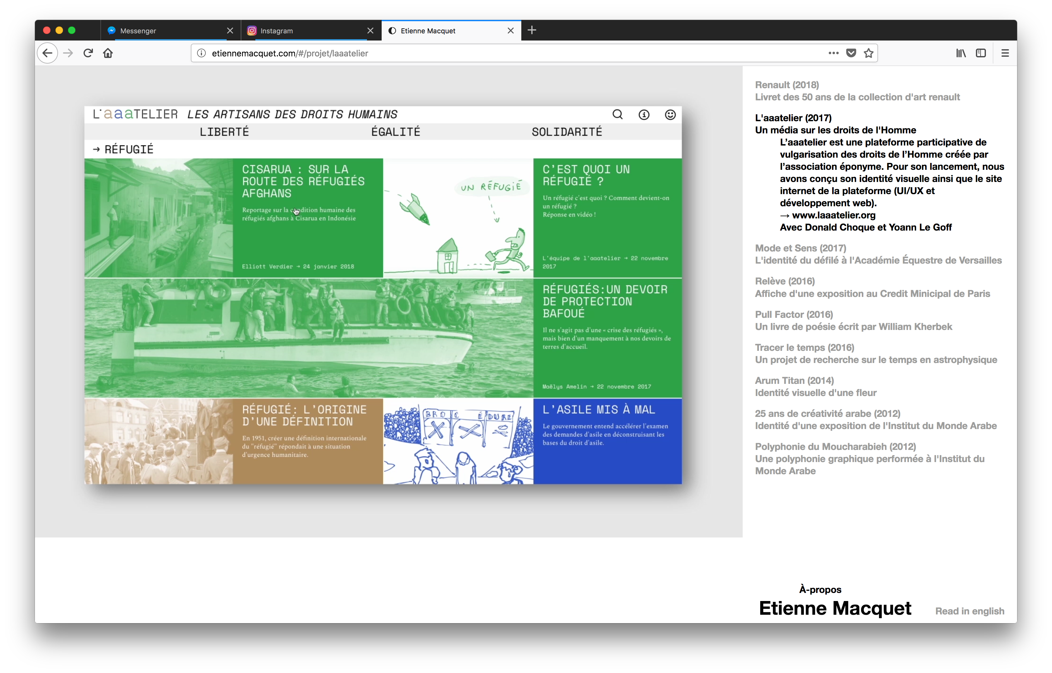Click the address bar URL field
The image size is (1052, 673).
(481, 53)
